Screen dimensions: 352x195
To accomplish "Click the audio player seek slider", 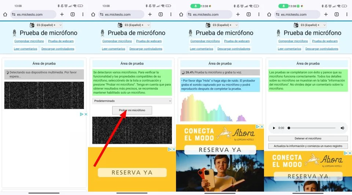I will click(x=312, y=128).
